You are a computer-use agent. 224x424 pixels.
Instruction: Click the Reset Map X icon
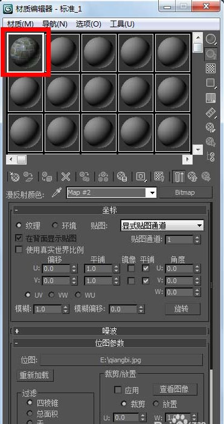coord(66,177)
